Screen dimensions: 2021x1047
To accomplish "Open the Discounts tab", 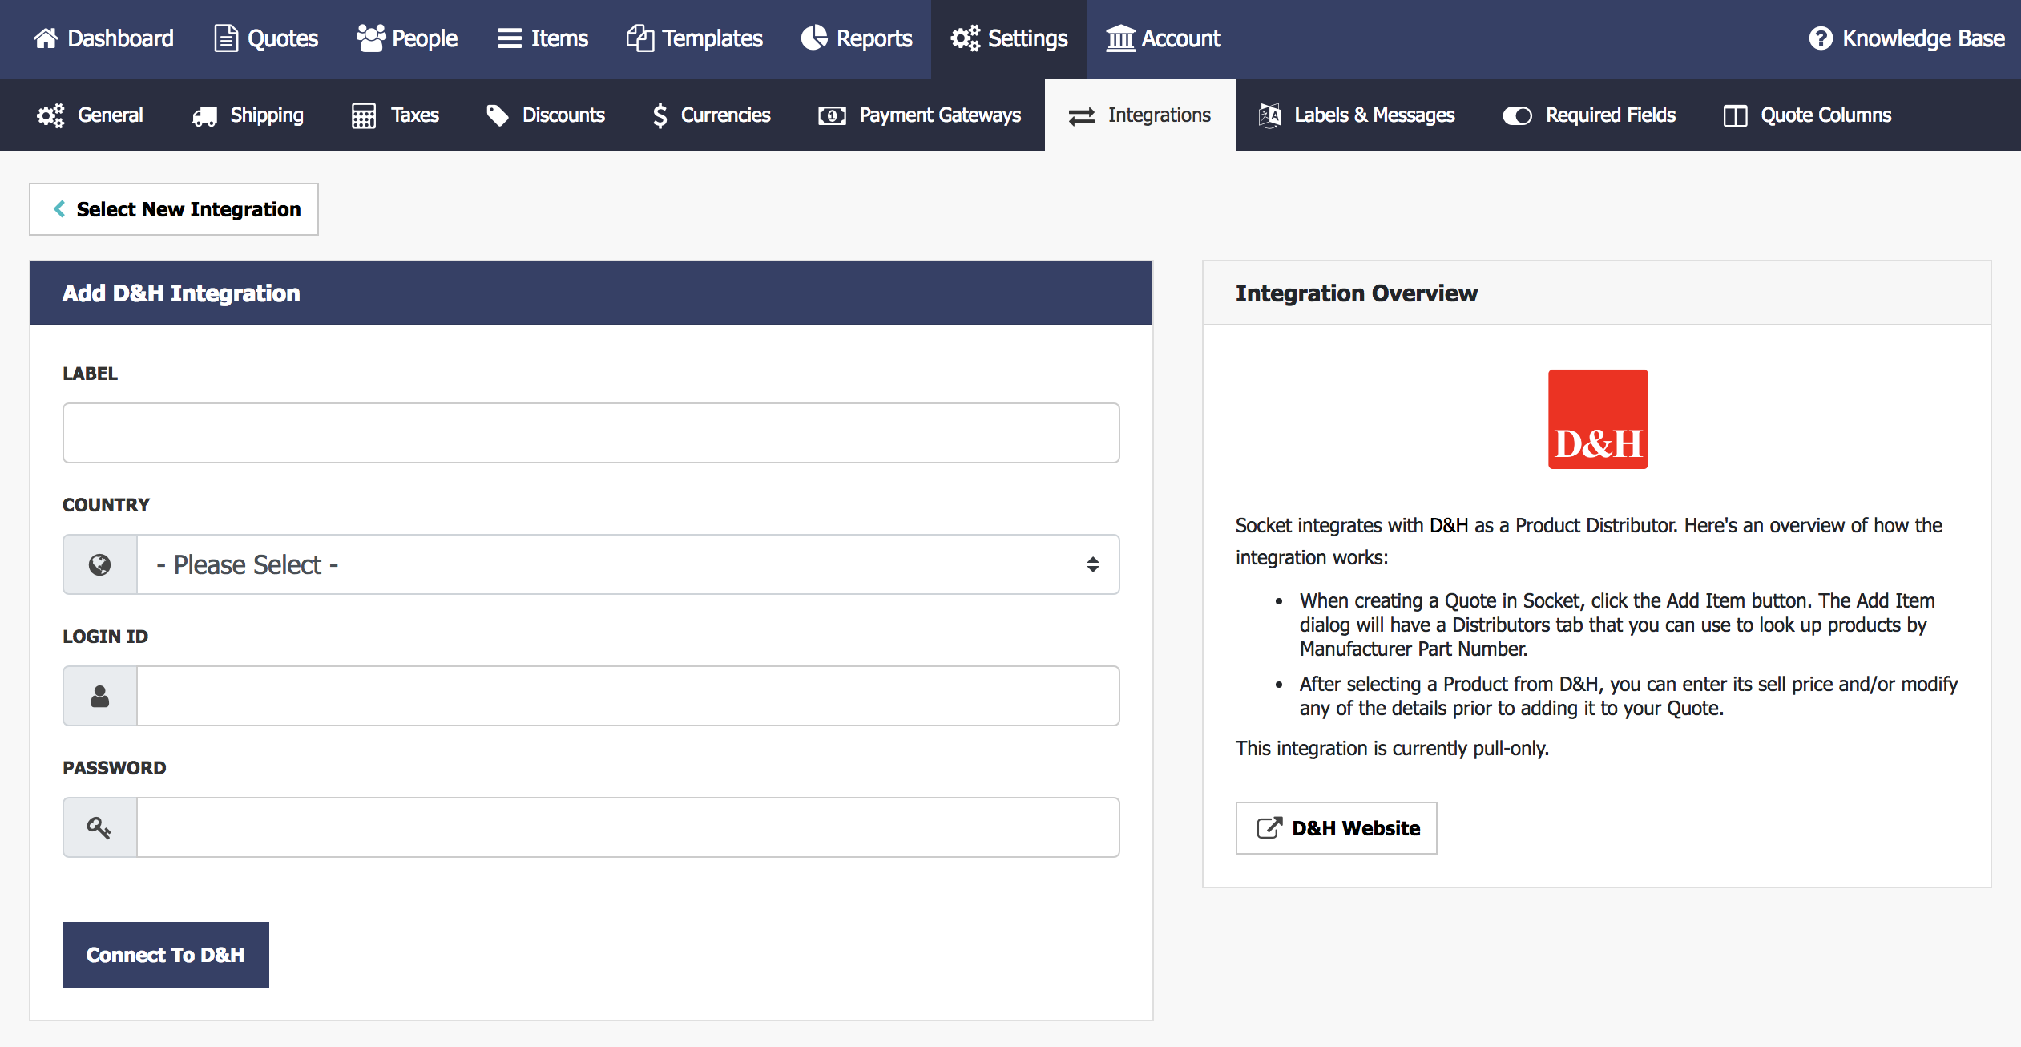I will (546, 115).
